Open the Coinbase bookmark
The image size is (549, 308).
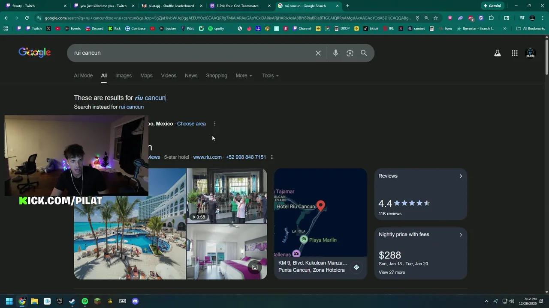[x=135, y=29]
